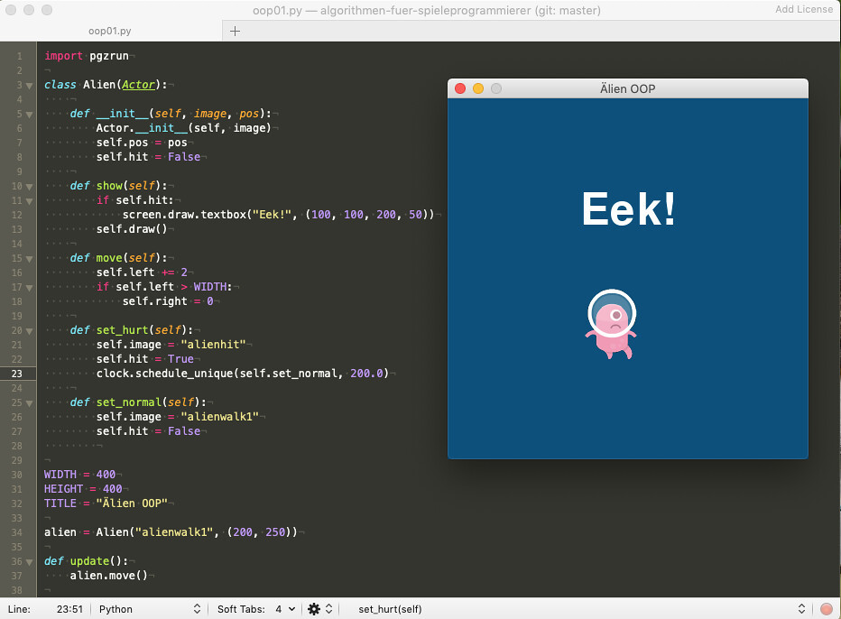Click the red macro record button in status bar
The width and height of the screenshot is (841, 619).
827,609
